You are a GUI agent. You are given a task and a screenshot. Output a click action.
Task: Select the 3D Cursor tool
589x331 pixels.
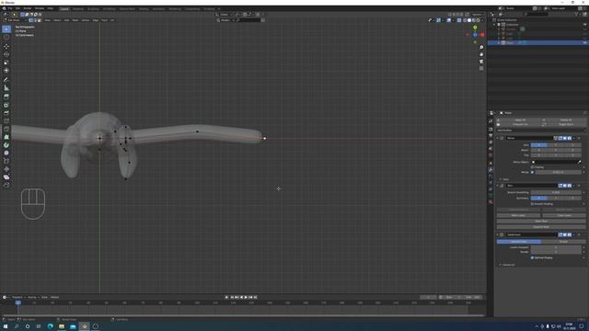click(6, 37)
